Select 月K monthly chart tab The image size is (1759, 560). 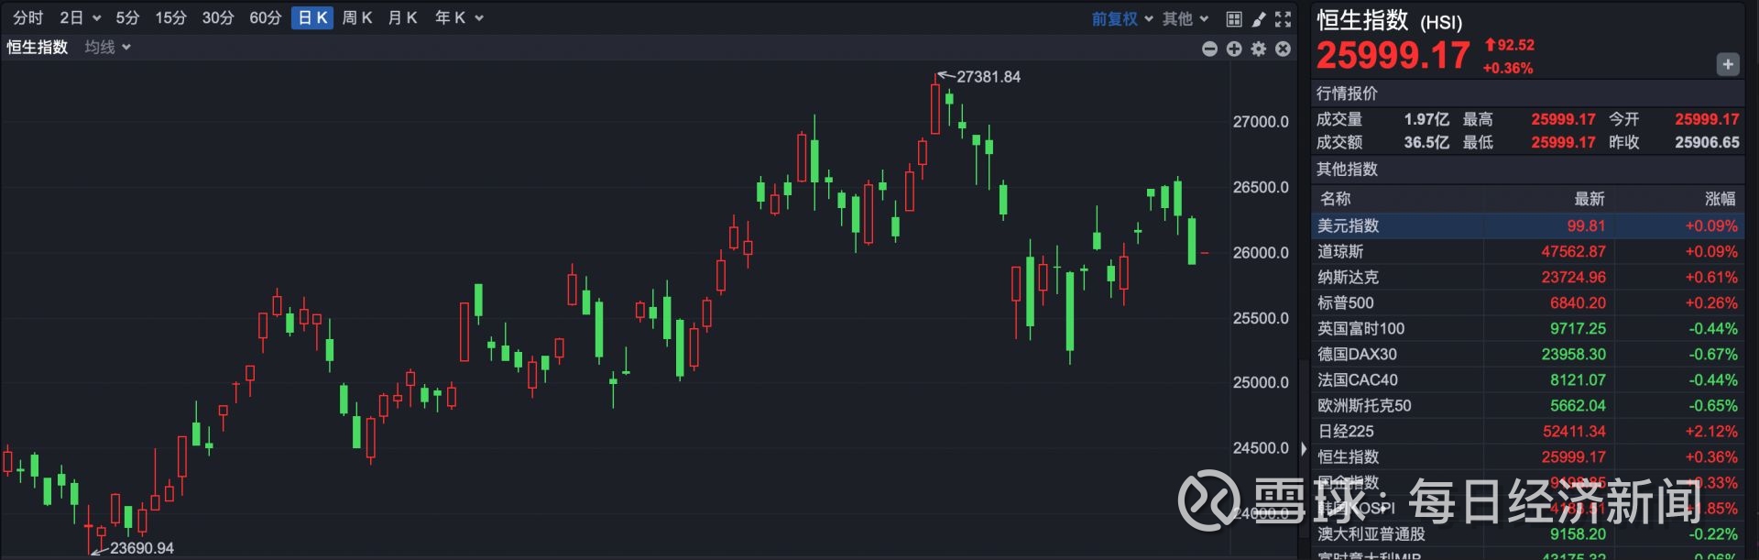(x=402, y=17)
